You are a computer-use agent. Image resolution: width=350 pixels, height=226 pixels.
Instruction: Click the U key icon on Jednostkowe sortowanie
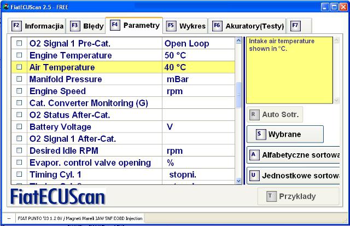pos(254,176)
